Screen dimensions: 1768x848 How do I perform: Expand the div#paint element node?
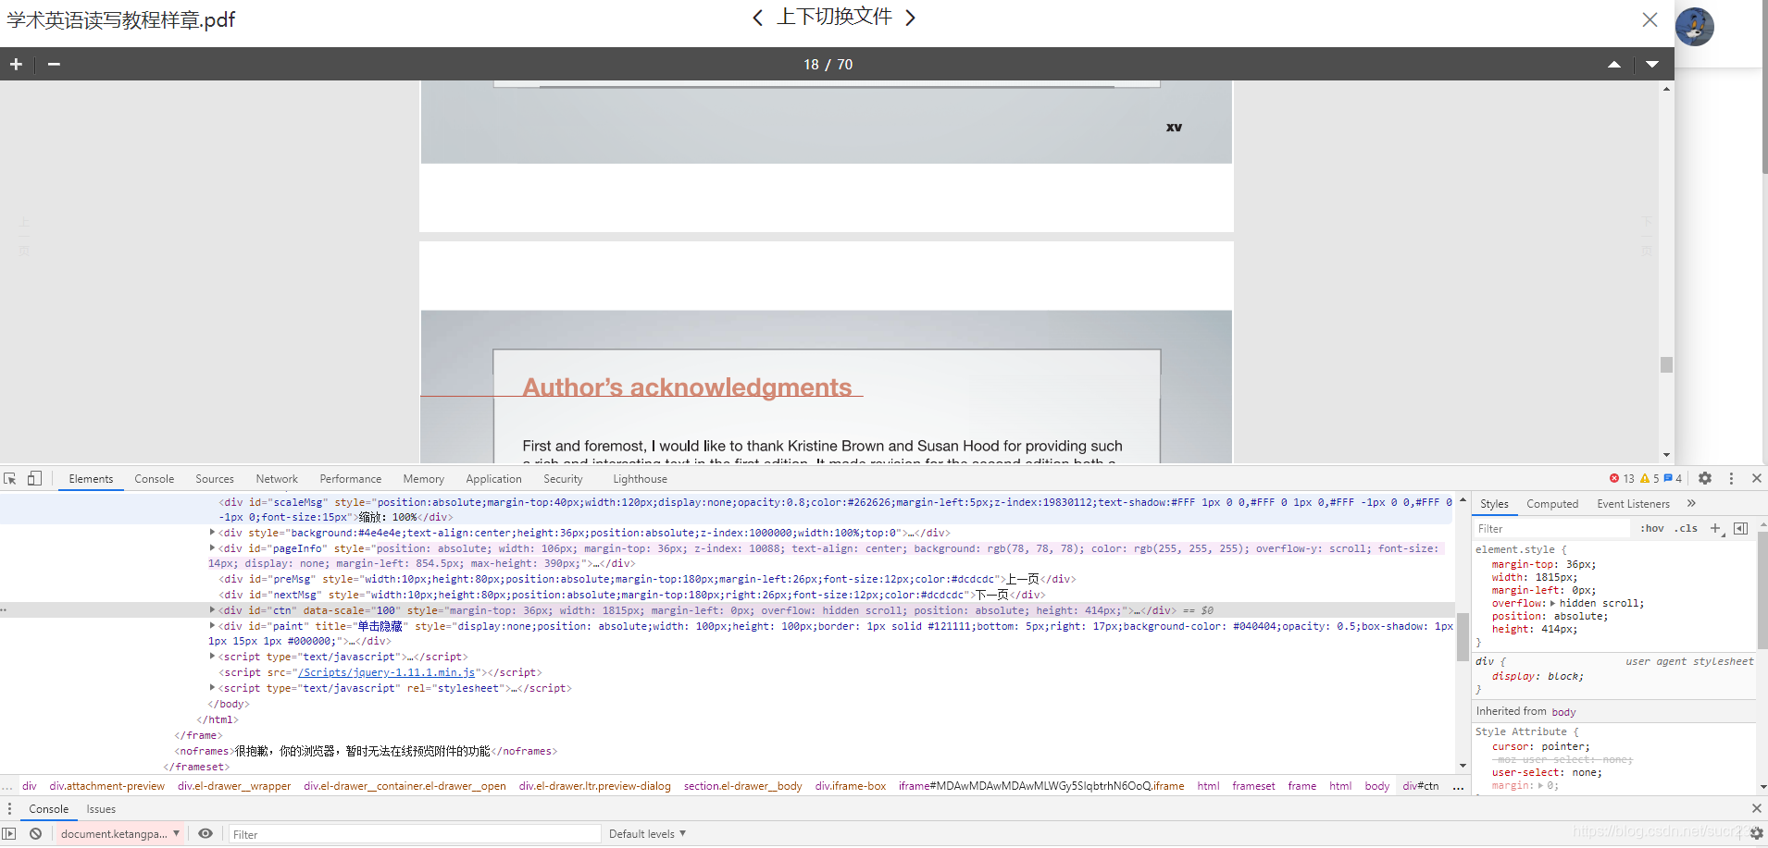pyautogui.click(x=212, y=625)
